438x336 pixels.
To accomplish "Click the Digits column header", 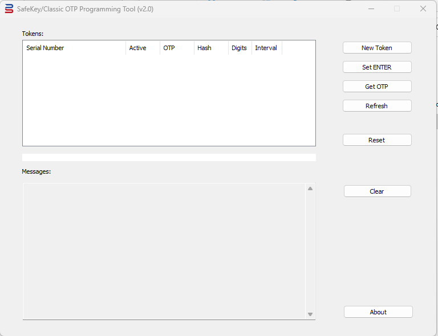I will (x=240, y=48).
